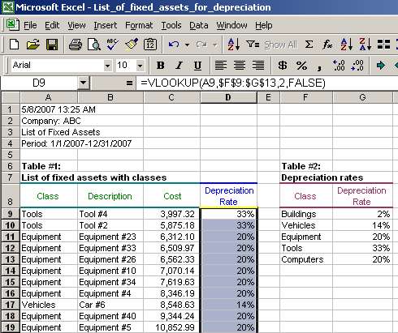Select the Computers class cell

[x=306, y=259]
